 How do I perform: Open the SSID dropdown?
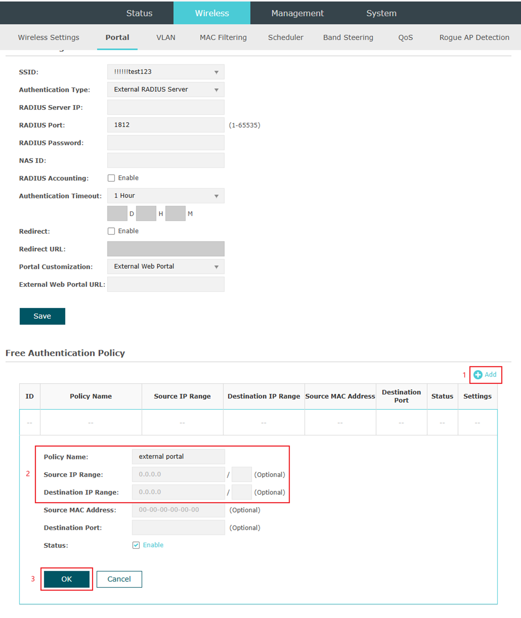[x=165, y=72]
